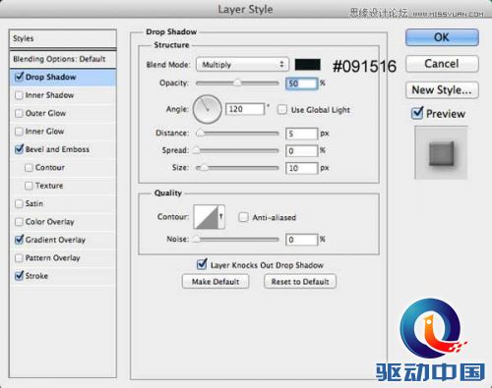The image size is (492, 388).
Task: Uncheck Bevel and Emboss checkbox
Action: pos(19,149)
